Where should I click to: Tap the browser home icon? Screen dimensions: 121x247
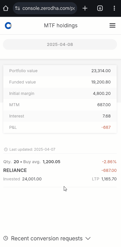(6, 8)
